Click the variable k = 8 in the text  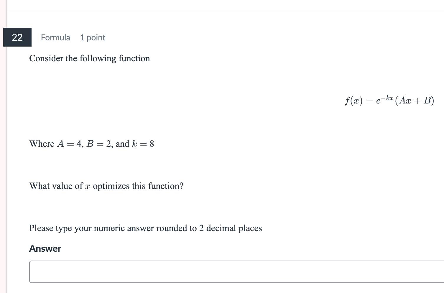(x=143, y=144)
